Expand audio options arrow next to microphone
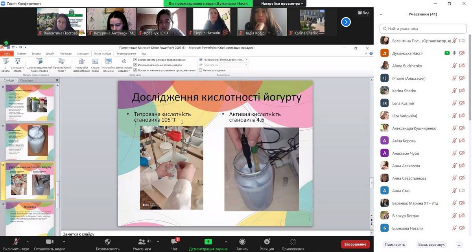This screenshot has height=252, width=472. point(28,241)
